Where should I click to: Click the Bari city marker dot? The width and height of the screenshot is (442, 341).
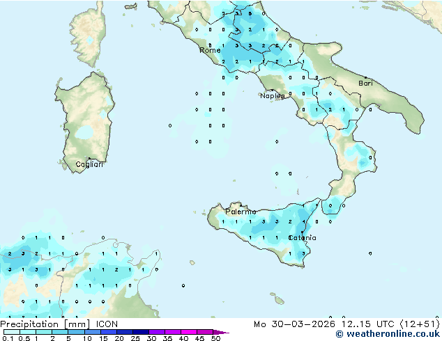(365, 77)
